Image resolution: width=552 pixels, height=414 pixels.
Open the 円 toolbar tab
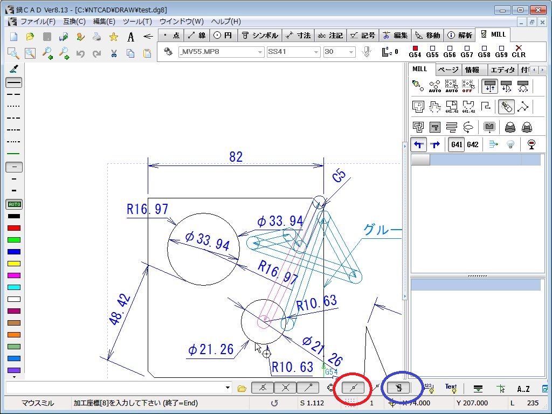coord(223,36)
